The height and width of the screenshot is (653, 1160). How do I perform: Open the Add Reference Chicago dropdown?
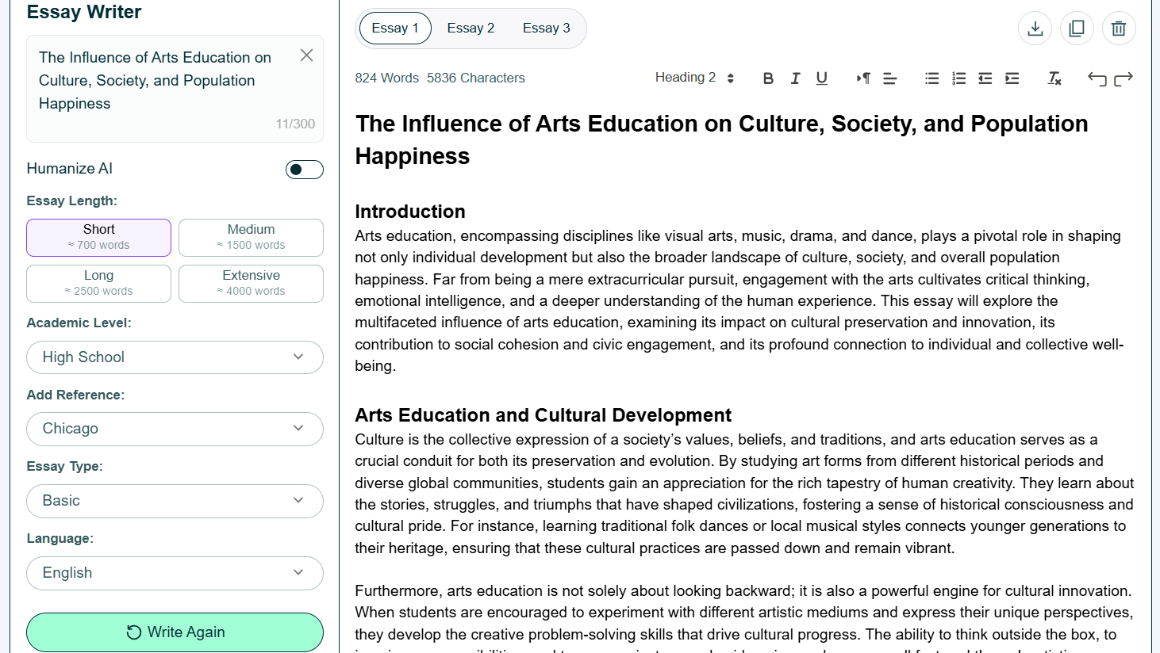[175, 429]
